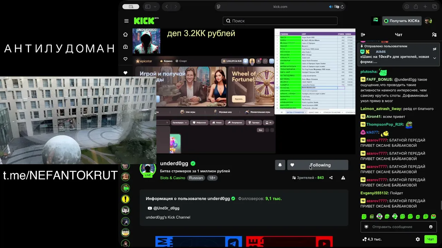Click Alik86 in the pinned message

381,52
